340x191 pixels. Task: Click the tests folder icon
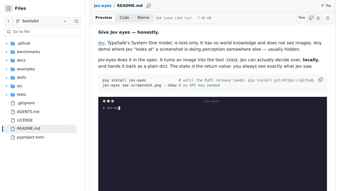(13, 94)
